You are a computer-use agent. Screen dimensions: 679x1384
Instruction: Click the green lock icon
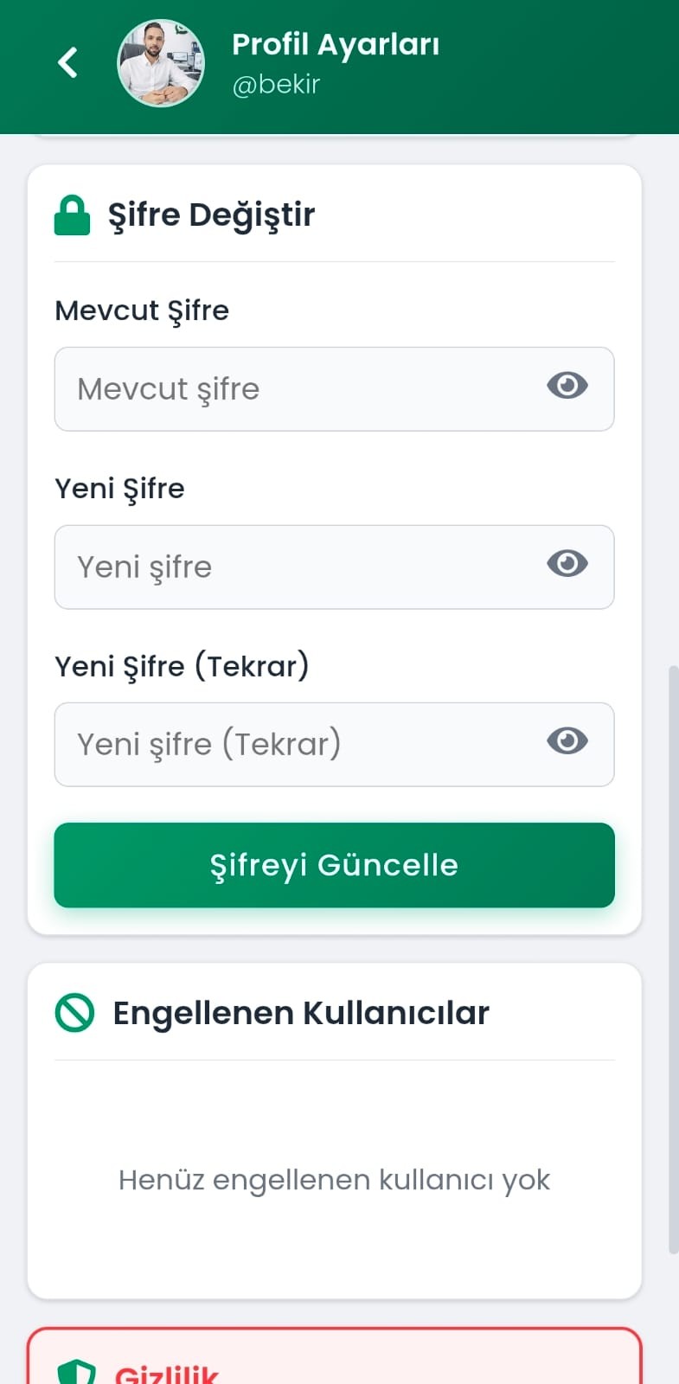click(73, 215)
